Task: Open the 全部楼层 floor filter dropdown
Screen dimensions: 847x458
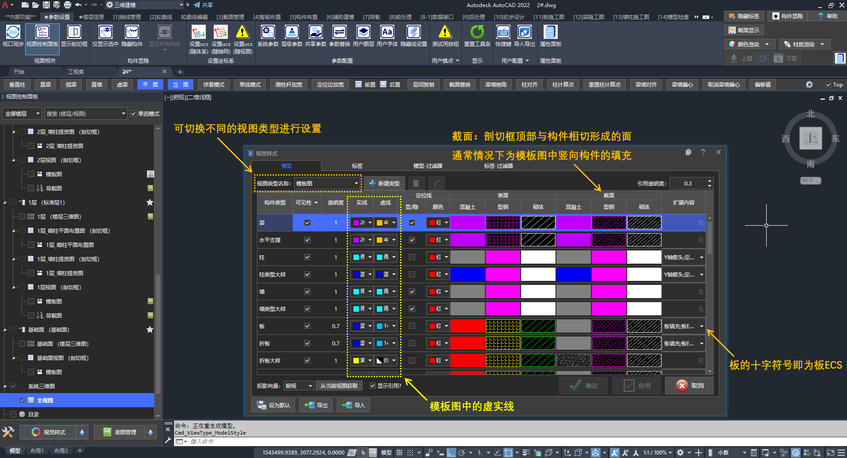Action: (x=22, y=114)
